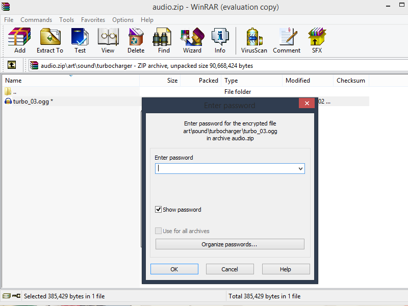Click the archive icon in address bar

[34, 65]
